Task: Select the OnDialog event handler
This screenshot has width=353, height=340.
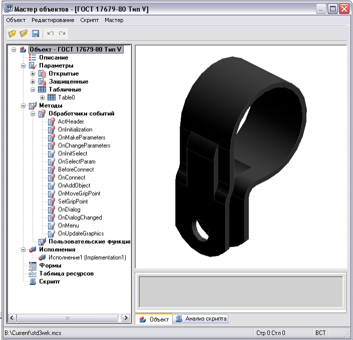Action: pos(69,210)
